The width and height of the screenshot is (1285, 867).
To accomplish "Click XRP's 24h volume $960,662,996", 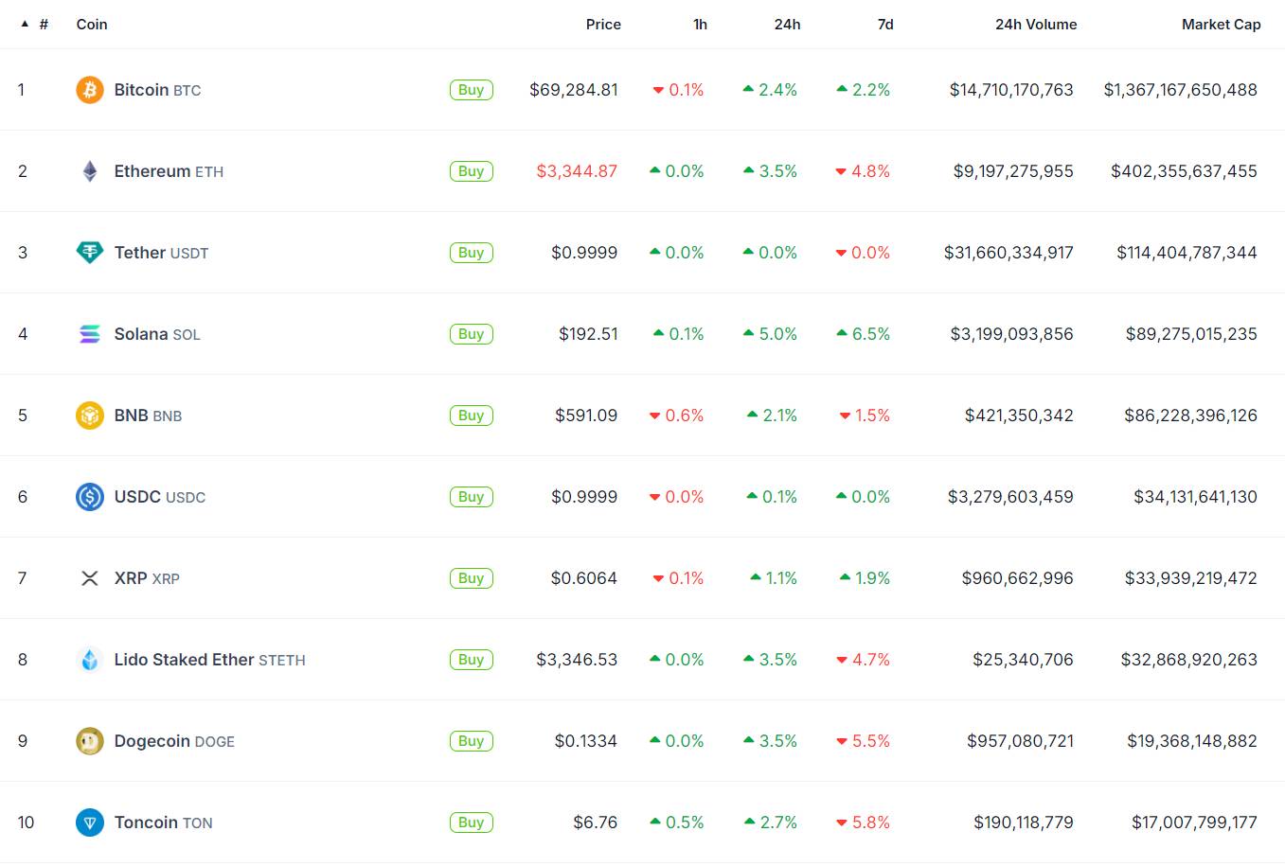I will click(x=1018, y=578).
